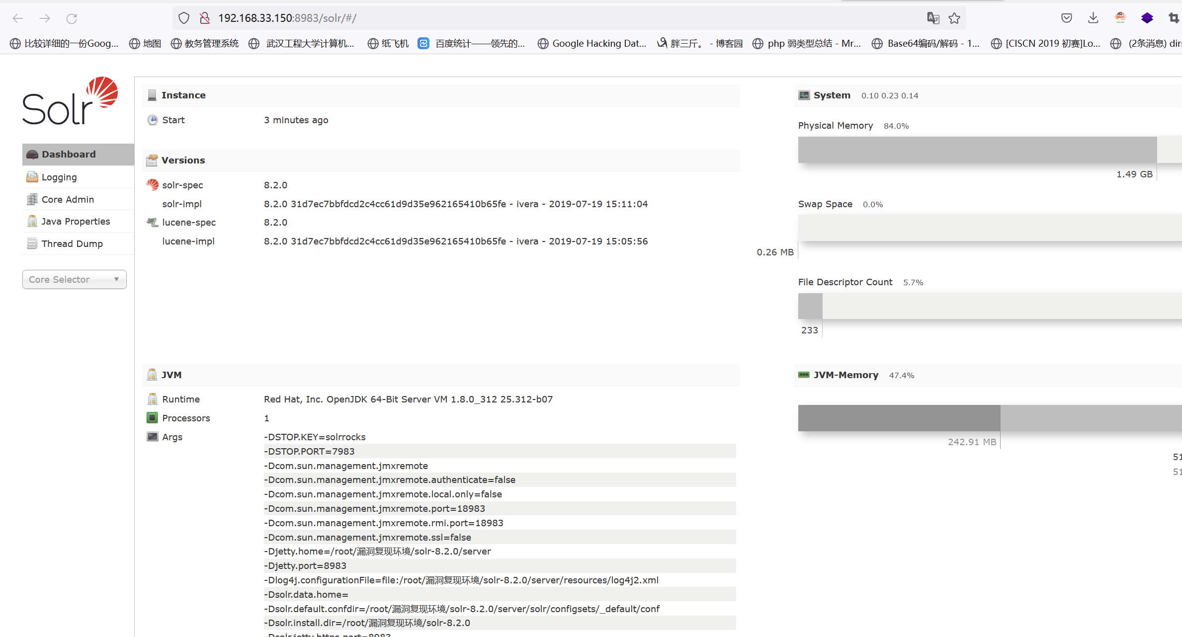Click the clock icon beside Start
The width and height of the screenshot is (1182, 637).
152,120
